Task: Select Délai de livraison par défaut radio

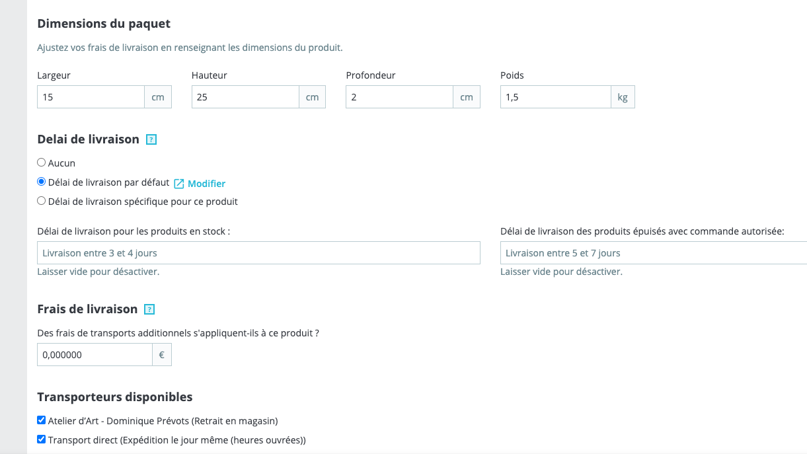Action: tap(42, 182)
